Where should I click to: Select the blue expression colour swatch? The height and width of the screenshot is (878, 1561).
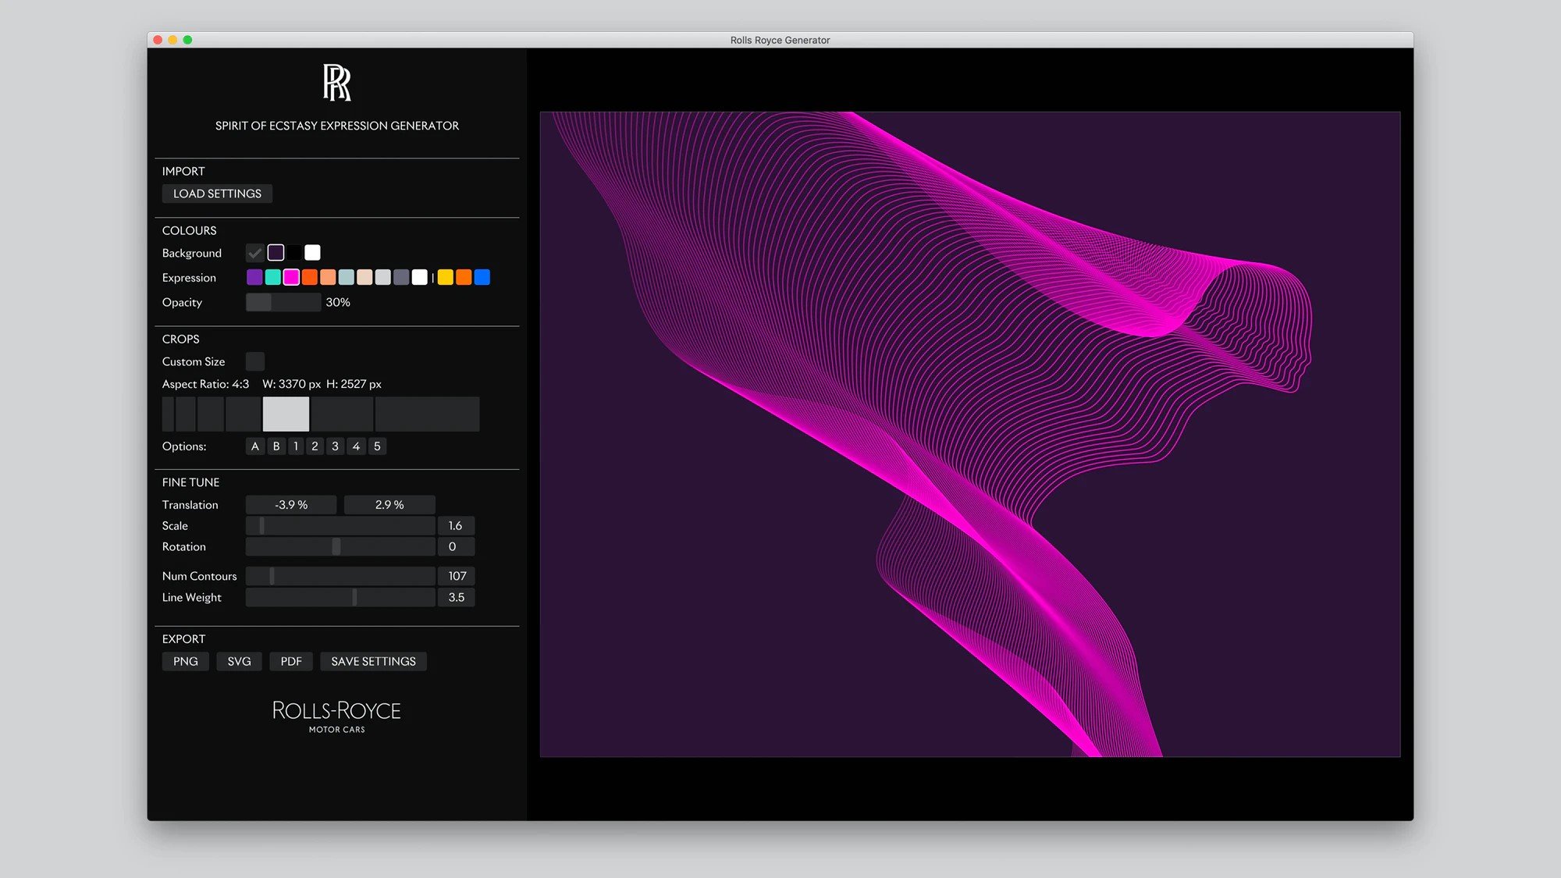tap(482, 277)
